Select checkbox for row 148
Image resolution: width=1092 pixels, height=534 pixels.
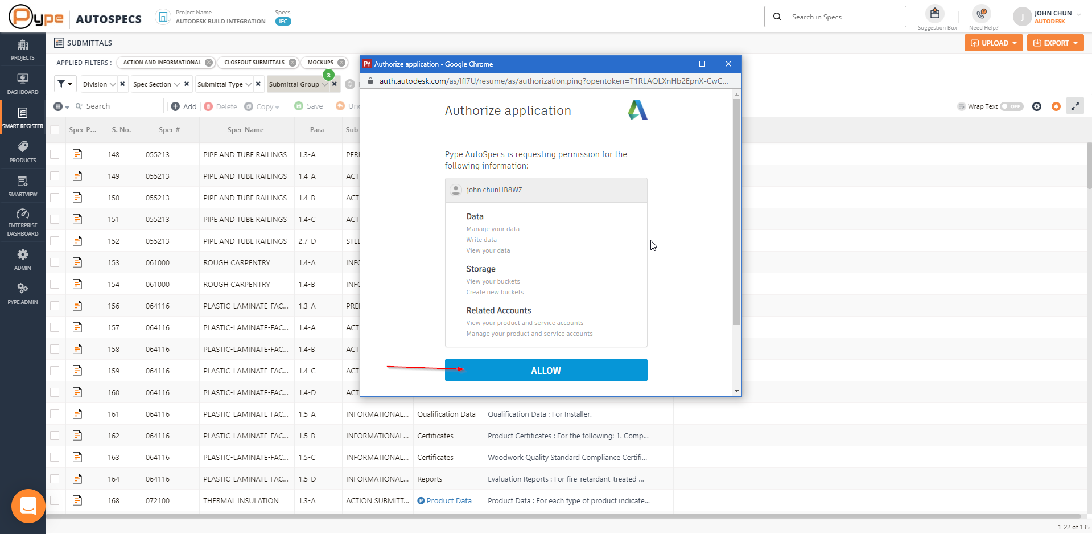click(55, 154)
